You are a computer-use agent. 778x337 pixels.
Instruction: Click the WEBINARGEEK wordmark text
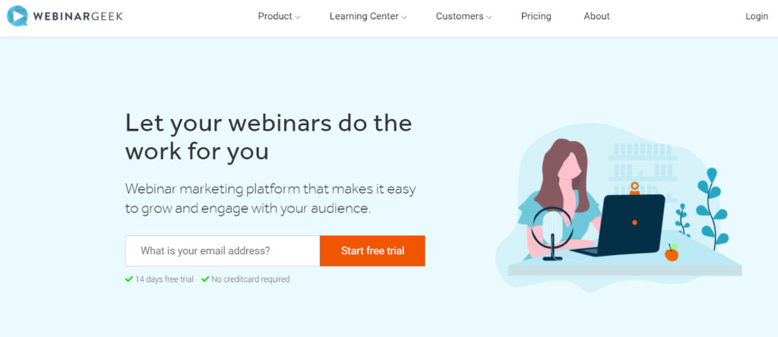pyautogui.click(x=77, y=17)
